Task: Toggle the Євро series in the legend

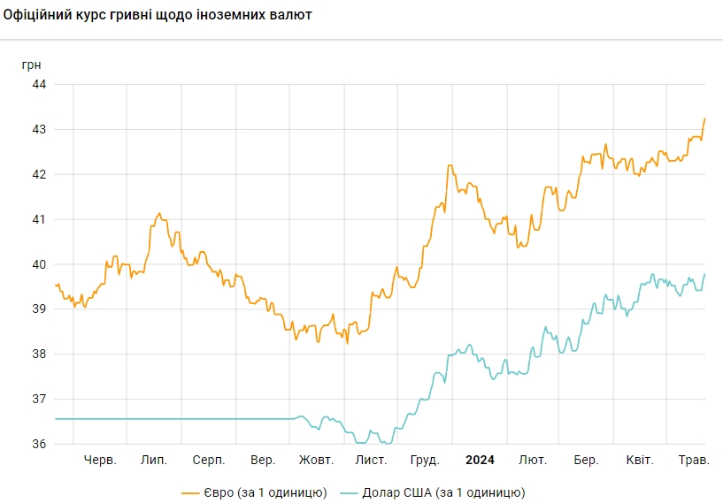Action: point(265,492)
